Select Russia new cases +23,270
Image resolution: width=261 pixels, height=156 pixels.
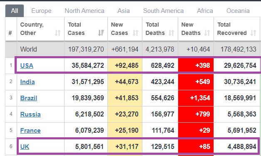(127, 114)
